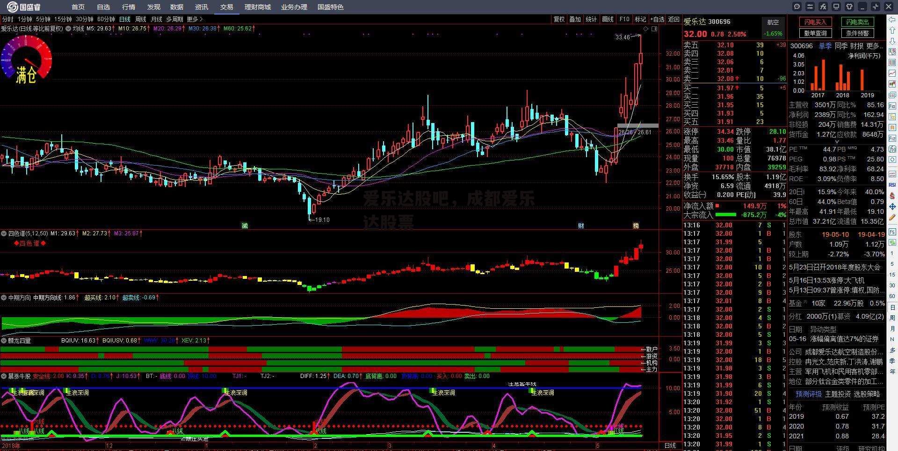Add stock to watchlist with +自选
898x451 pixels.
657,19
